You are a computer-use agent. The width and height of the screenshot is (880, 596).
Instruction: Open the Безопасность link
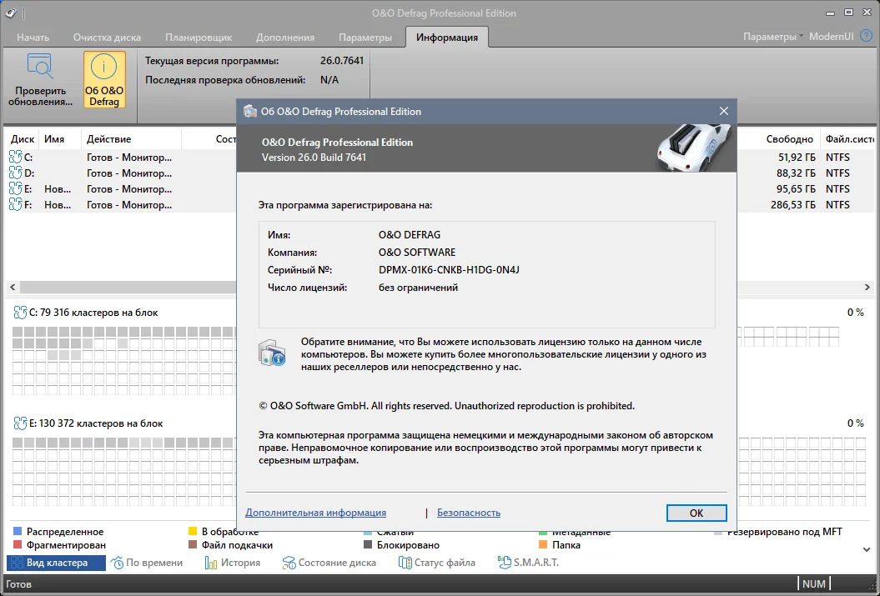click(469, 513)
